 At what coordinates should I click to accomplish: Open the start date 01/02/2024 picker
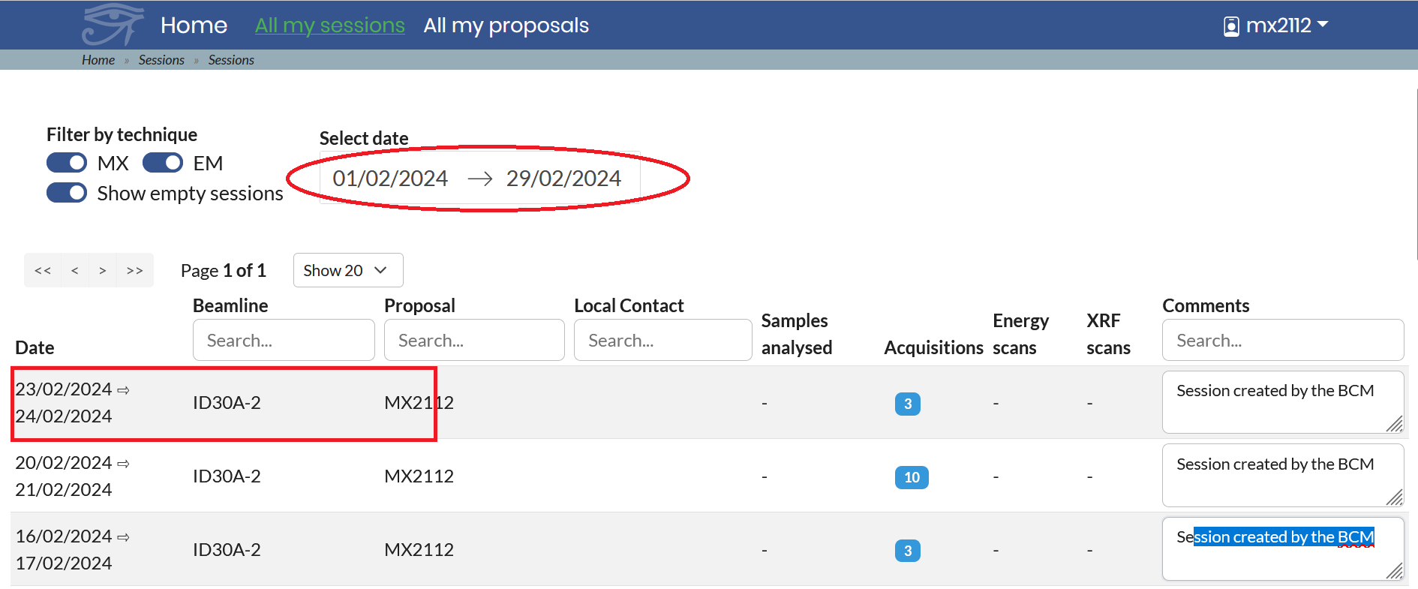point(390,179)
